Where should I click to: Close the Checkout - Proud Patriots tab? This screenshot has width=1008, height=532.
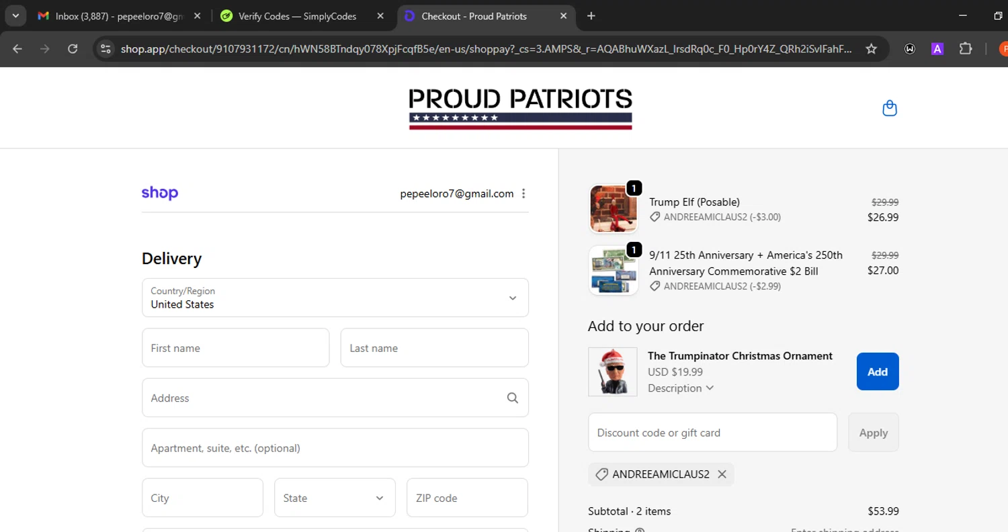click(x=563, y=16)
